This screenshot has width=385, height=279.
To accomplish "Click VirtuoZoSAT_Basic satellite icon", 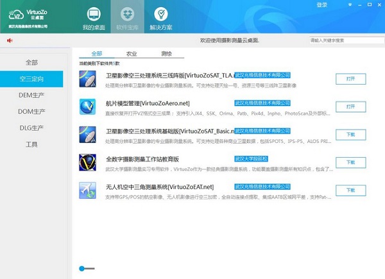I will tap(87, 134).
